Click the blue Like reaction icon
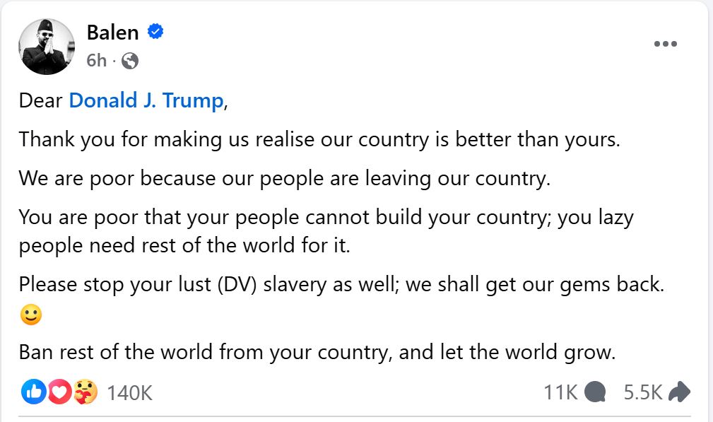The height and width of the screenshot is (422, 713). tap(33, 392)
